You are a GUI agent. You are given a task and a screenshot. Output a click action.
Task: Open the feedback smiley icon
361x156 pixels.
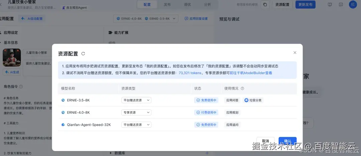[341, 5]
